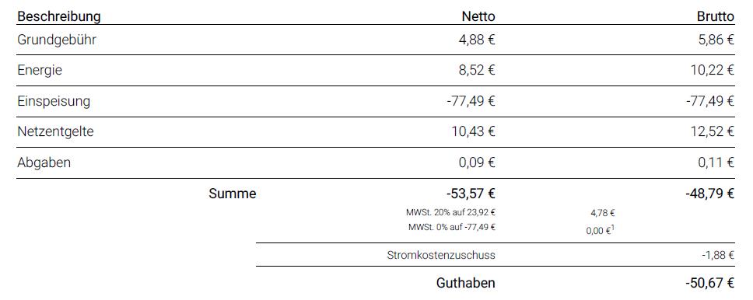
Task: Select the Energie row label
Action: pyautogui.click(x=40, y=71)
